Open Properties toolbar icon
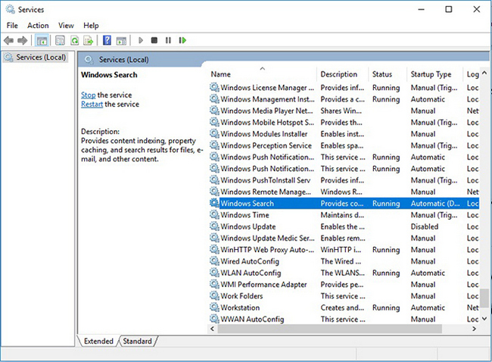Image resolution: width=492 pixels, height=362 pixels. click(x=60, y=40)
